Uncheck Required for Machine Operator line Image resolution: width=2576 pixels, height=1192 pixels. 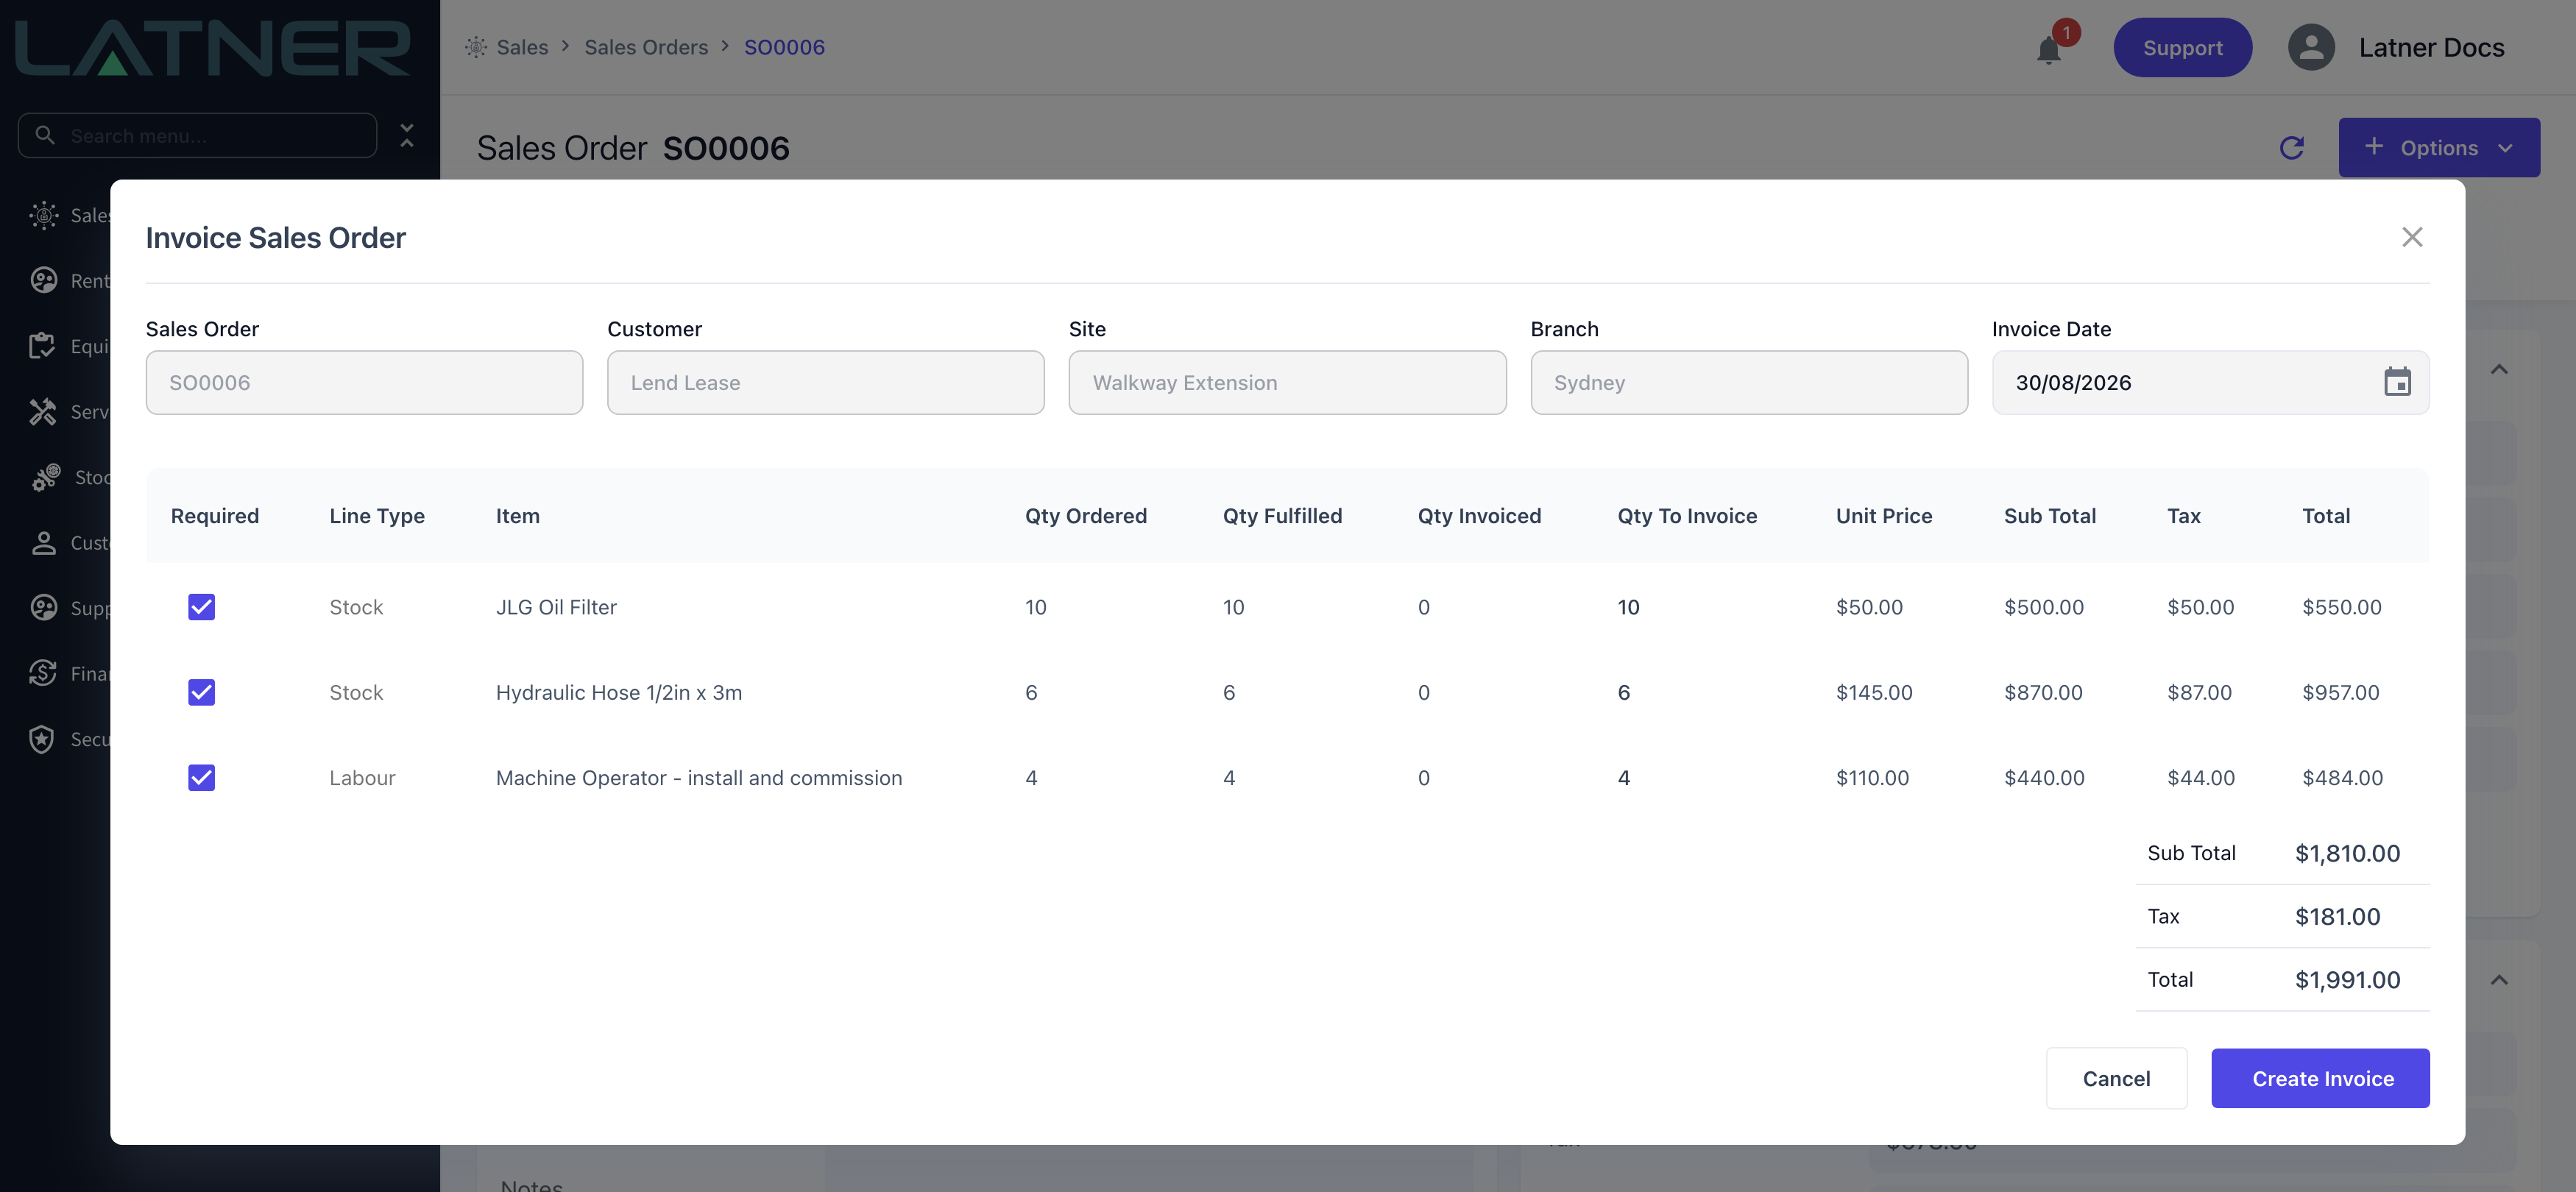click(x=201, y=777)
